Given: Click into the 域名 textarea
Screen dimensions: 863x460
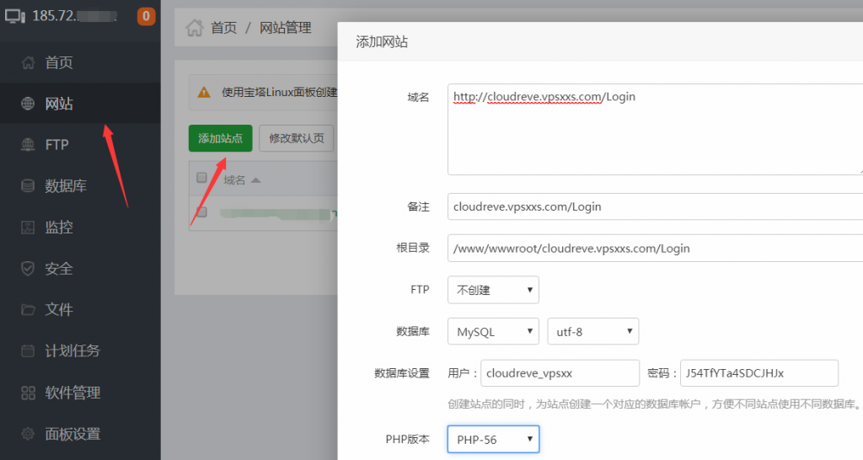Looking at the screenshot, I should click(655, 129).
